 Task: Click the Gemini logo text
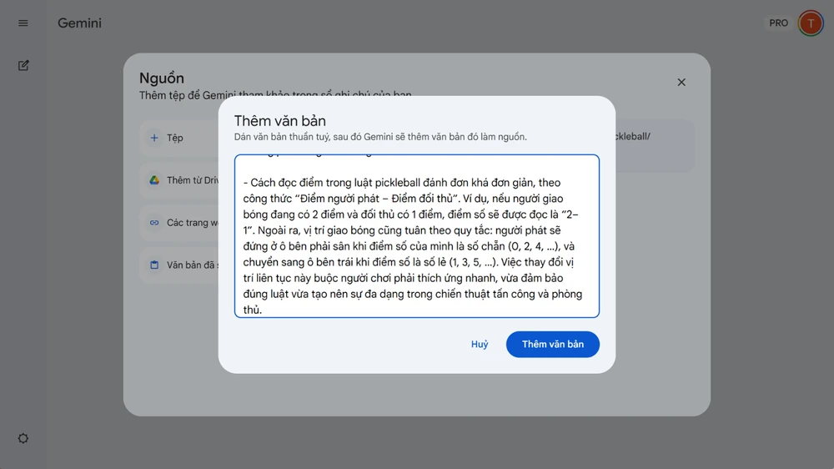click(79, 23)
